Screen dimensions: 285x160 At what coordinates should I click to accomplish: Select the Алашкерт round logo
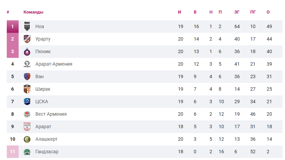tap(27, 139)
